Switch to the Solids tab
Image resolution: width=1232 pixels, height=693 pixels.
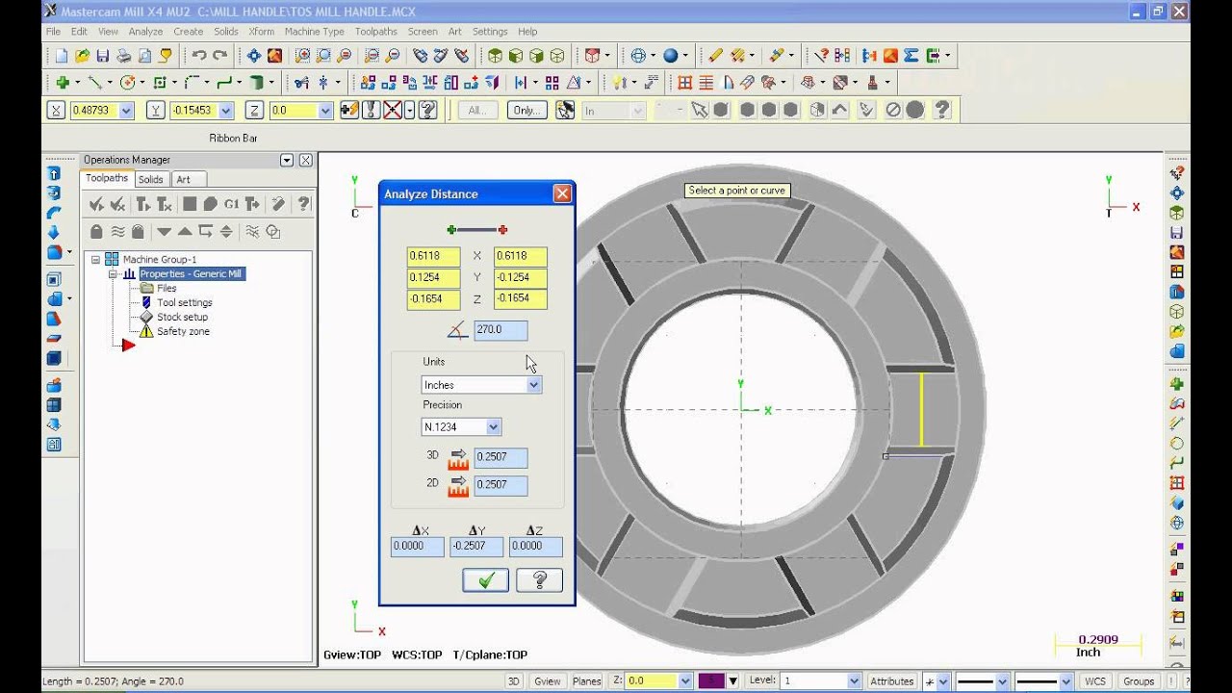point(150,179)
